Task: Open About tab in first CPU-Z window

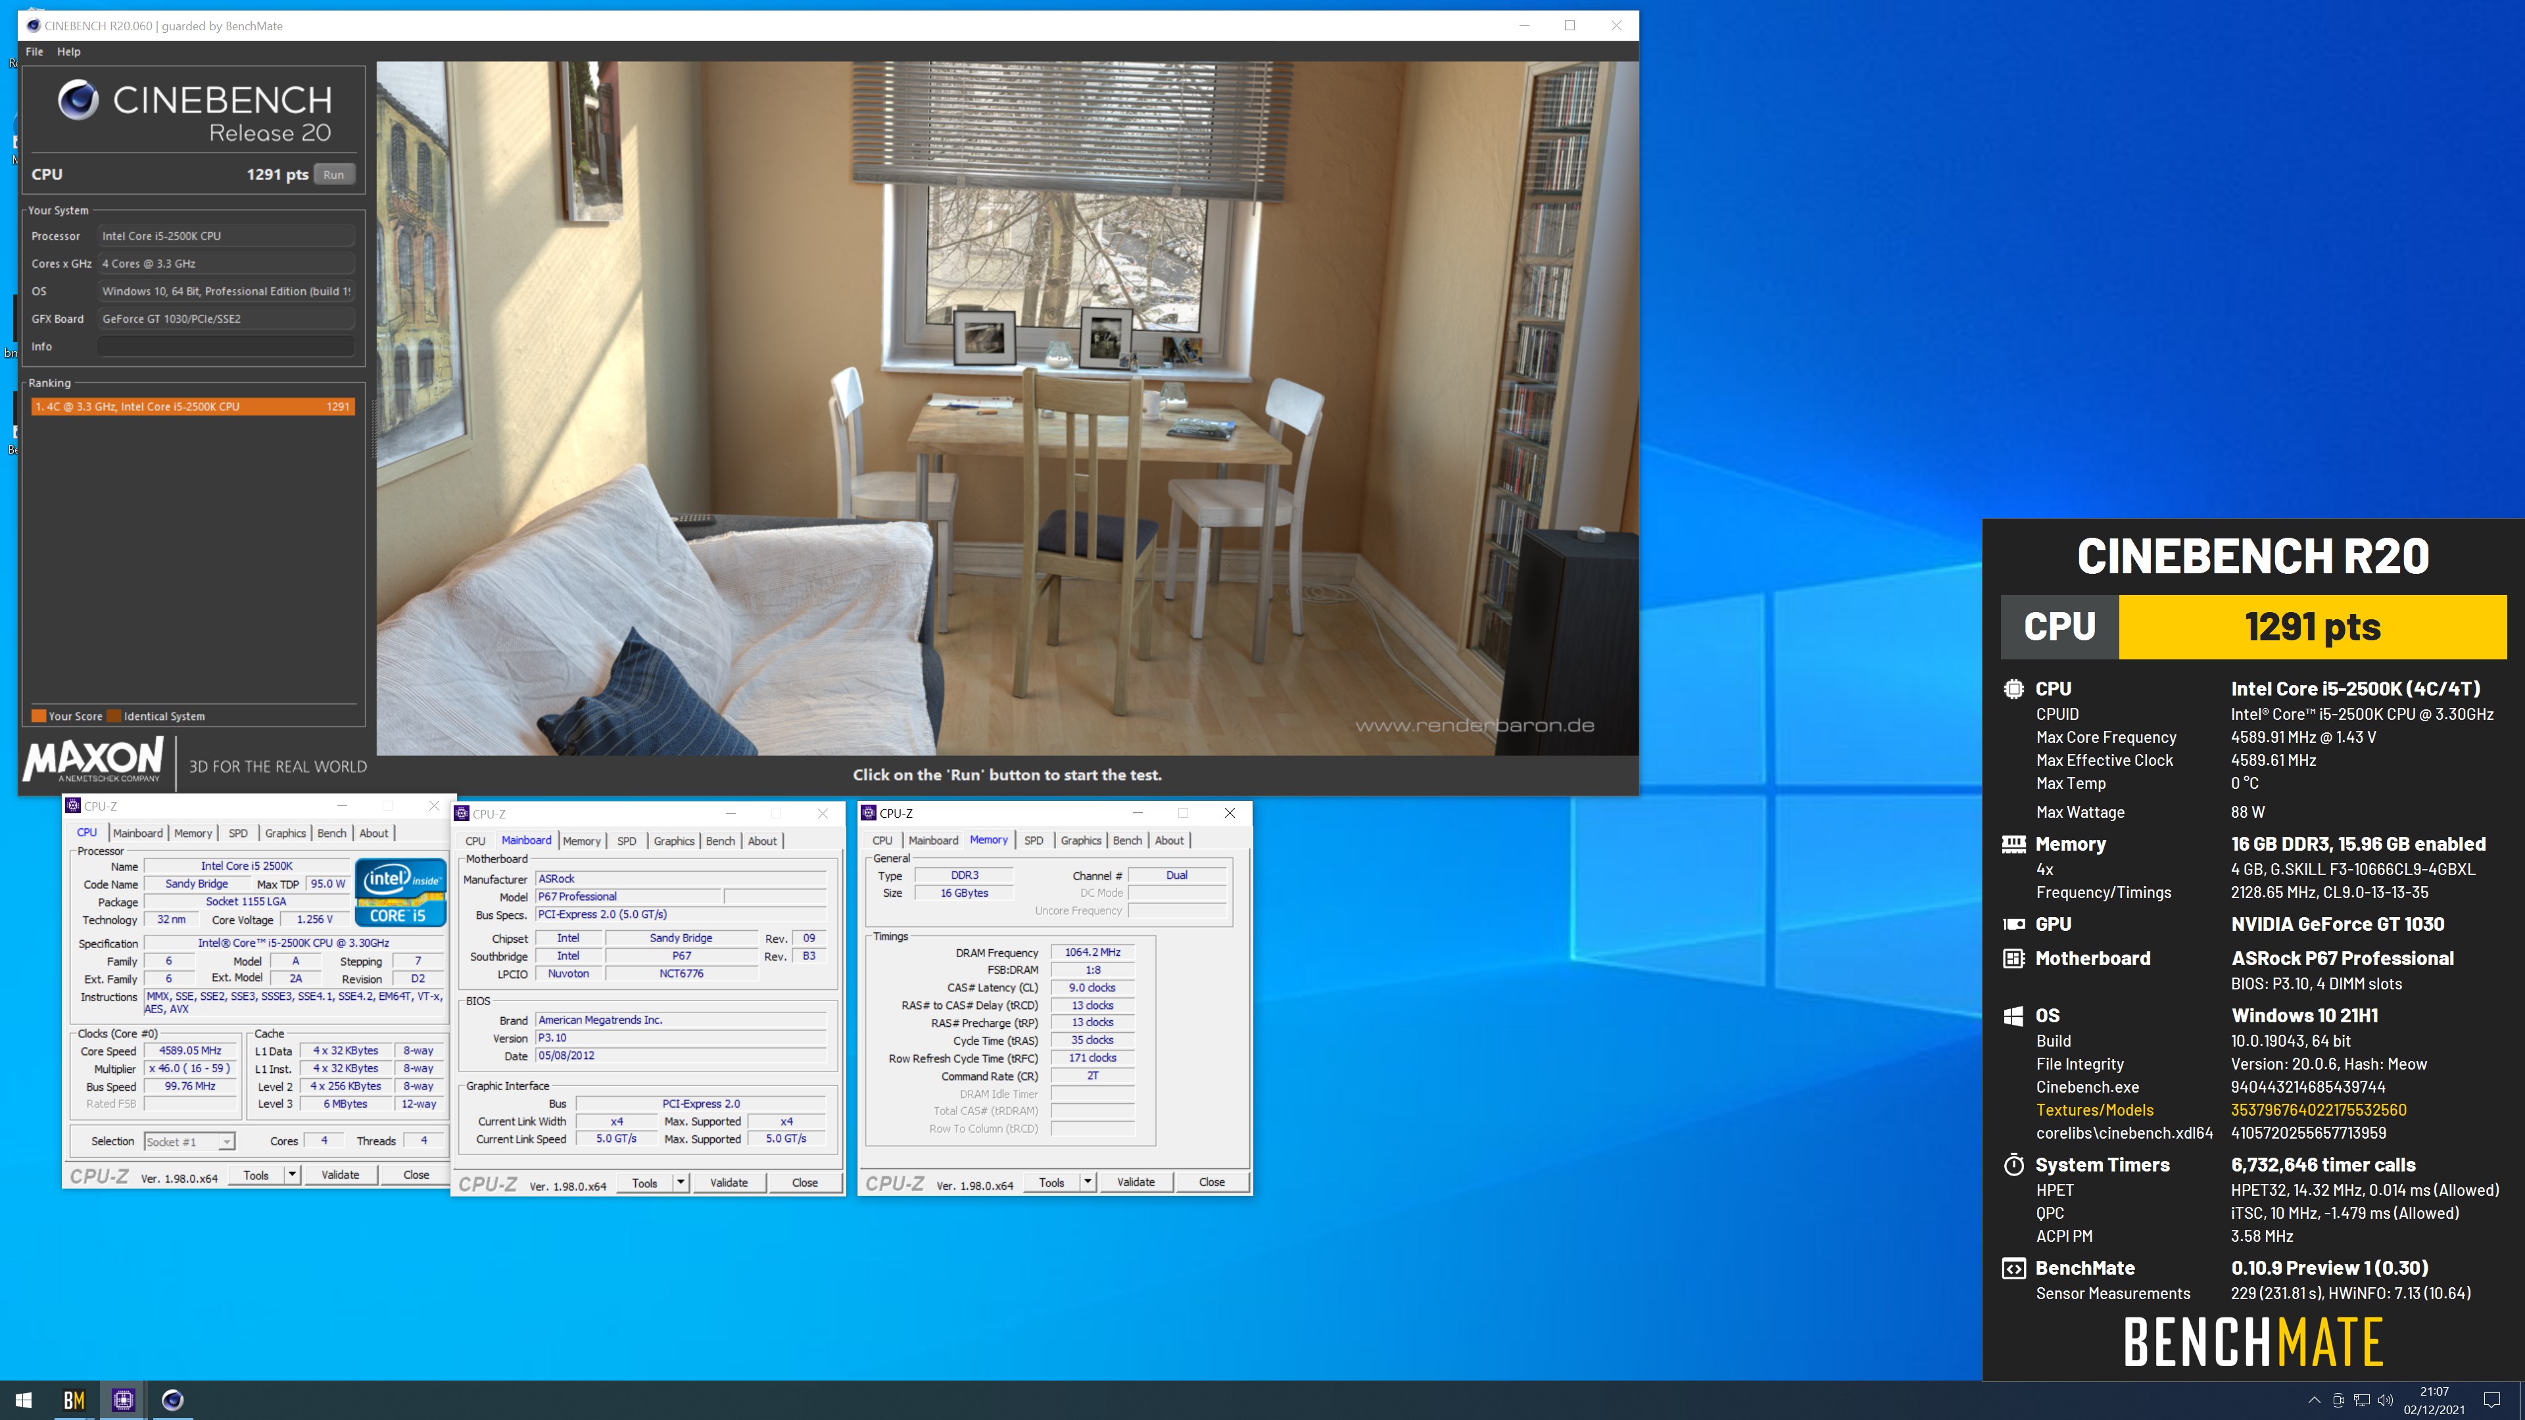Action: (373, 833)
